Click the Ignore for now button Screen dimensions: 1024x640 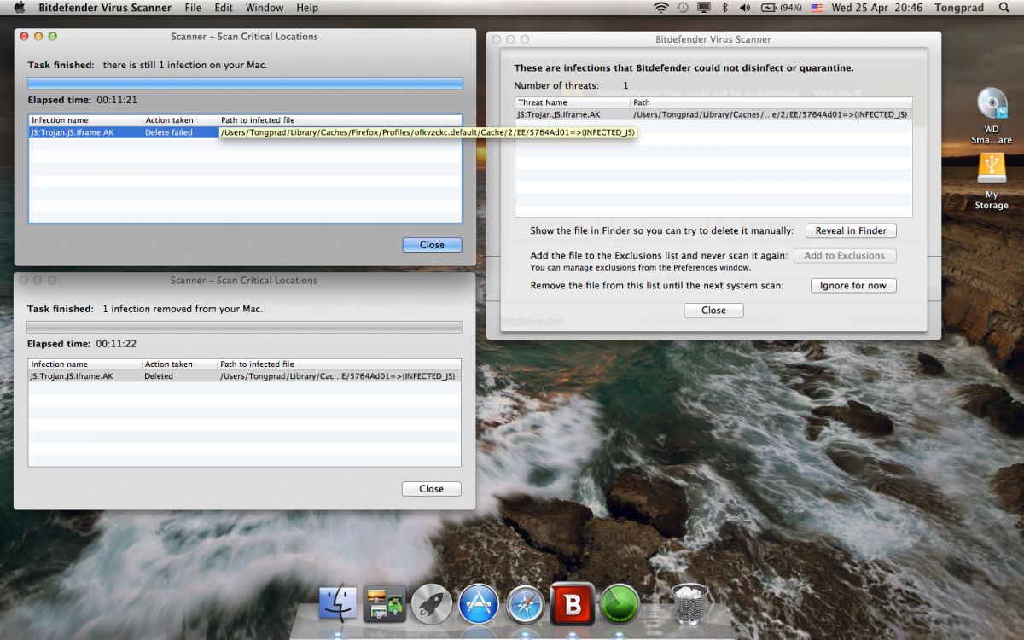[x=853, y=285]
